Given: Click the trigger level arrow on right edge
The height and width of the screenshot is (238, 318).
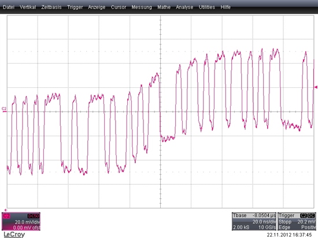Looking at the screenshot, I should (x=316, y=87).
